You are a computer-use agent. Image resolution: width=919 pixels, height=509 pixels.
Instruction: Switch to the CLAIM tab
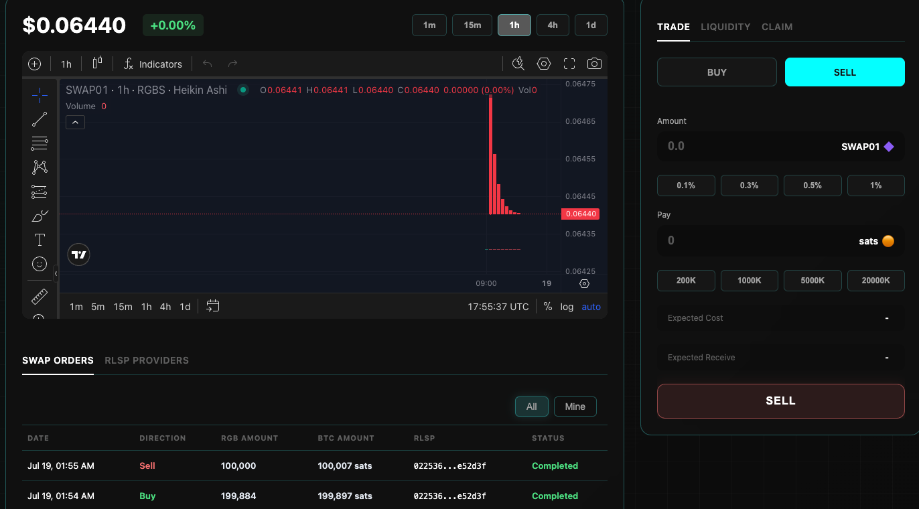click(777, 27)
